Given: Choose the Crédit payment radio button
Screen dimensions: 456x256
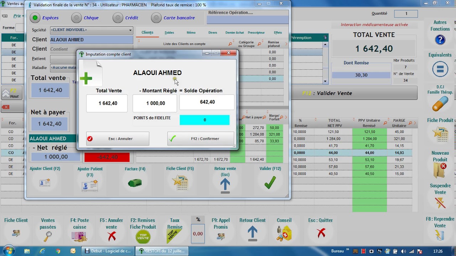Looking at the screenshot, I should [118, 17].
